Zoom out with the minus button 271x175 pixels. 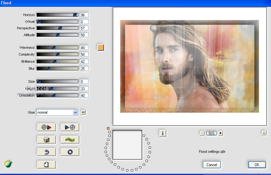(x=202, y=133)
